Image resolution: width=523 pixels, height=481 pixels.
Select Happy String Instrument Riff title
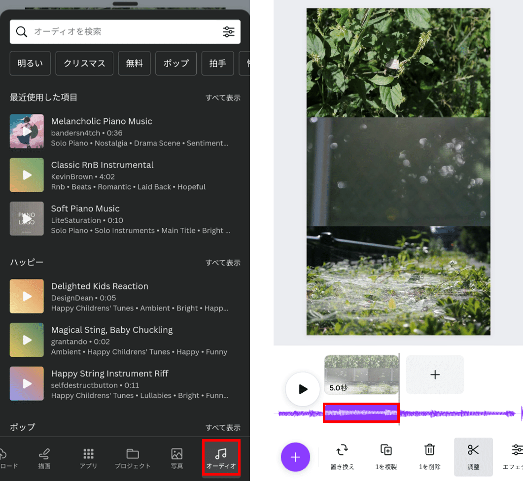pyautogui.click(x=109, y=374)
